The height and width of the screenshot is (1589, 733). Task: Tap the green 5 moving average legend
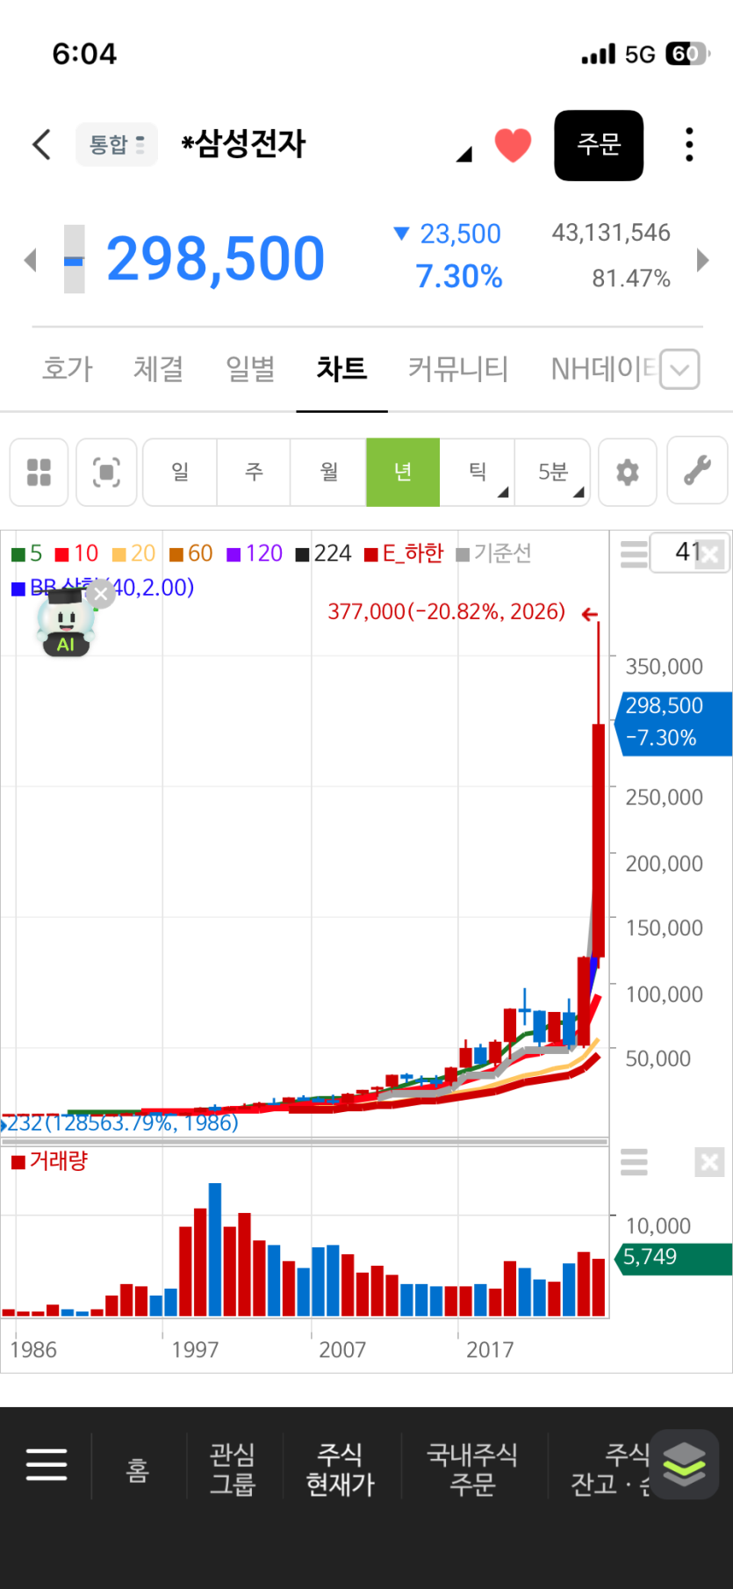point(26,553)
